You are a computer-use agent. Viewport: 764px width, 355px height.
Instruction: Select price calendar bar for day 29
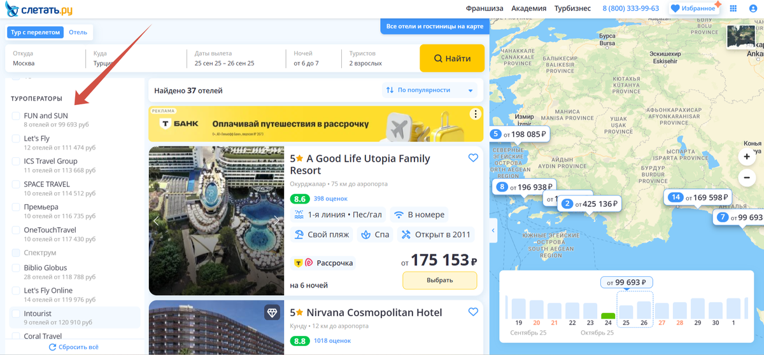[x=698, y=309]
